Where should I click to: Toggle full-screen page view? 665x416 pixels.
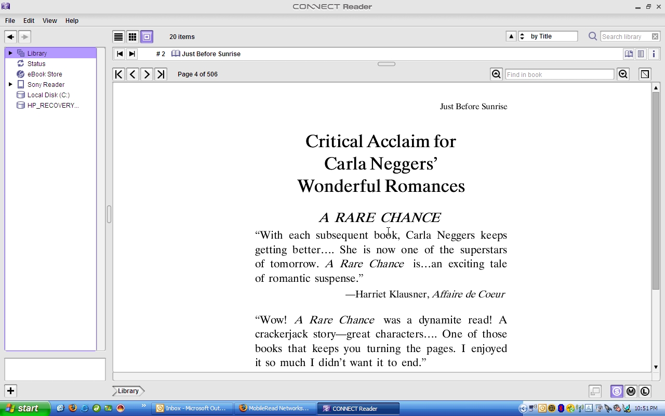point(645,74)
